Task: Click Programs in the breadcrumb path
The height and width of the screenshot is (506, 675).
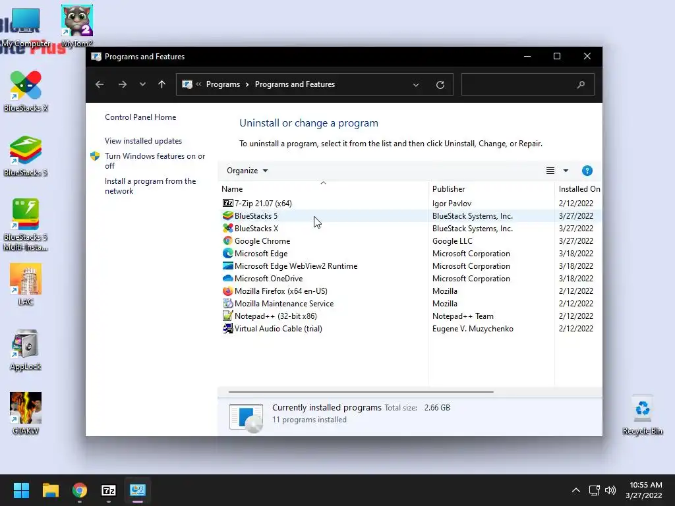Action: (223, 84)
